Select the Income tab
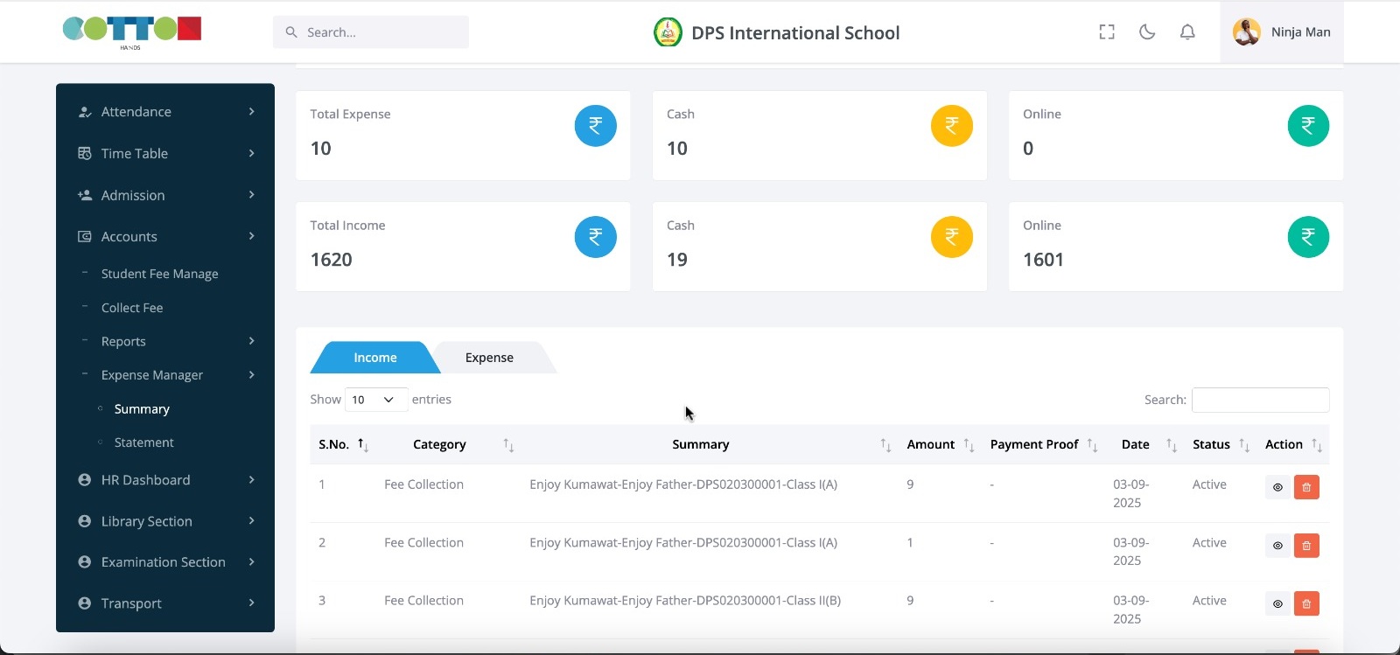1400x655 pixels. pos(374,358)
